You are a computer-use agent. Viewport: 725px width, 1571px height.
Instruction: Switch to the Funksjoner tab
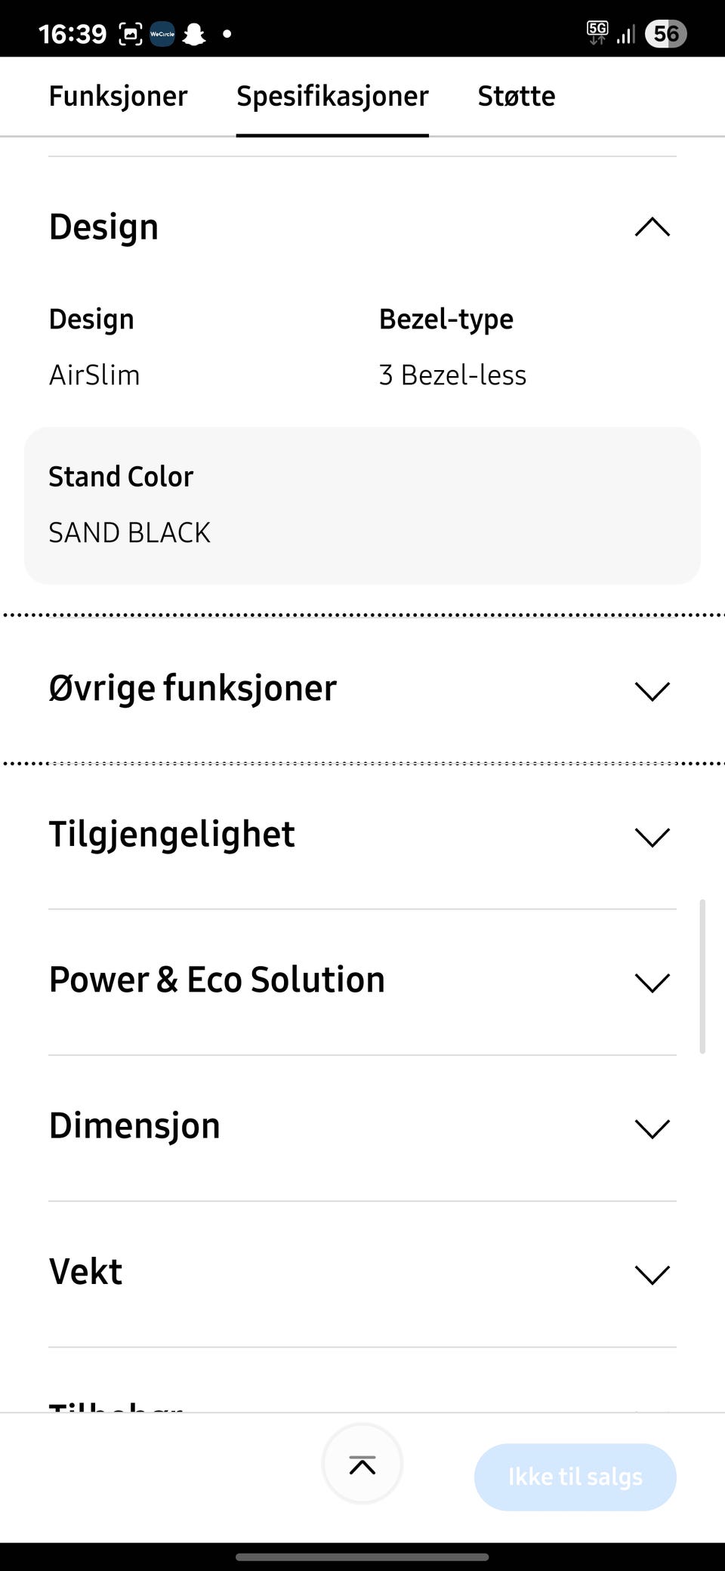pos(118,97)
